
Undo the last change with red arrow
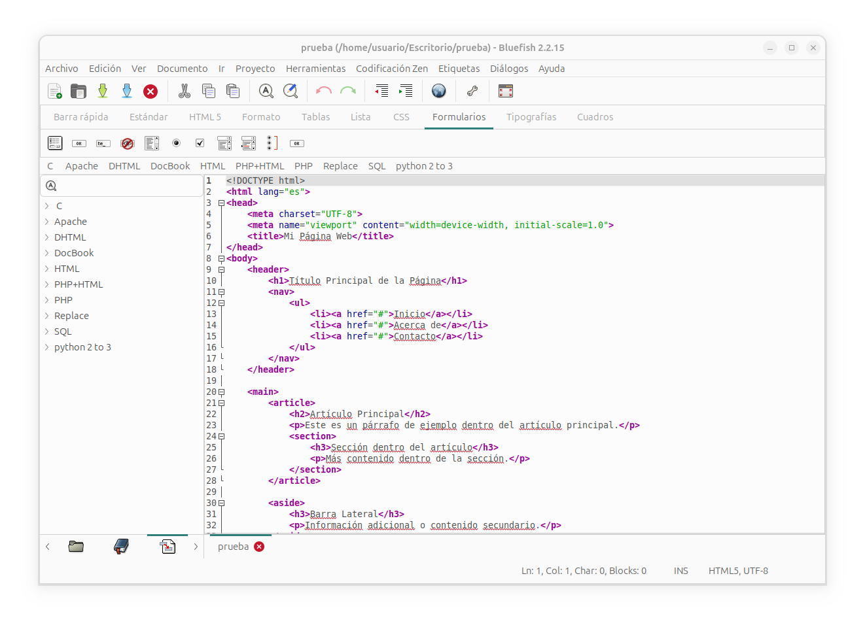click(324, 91)
